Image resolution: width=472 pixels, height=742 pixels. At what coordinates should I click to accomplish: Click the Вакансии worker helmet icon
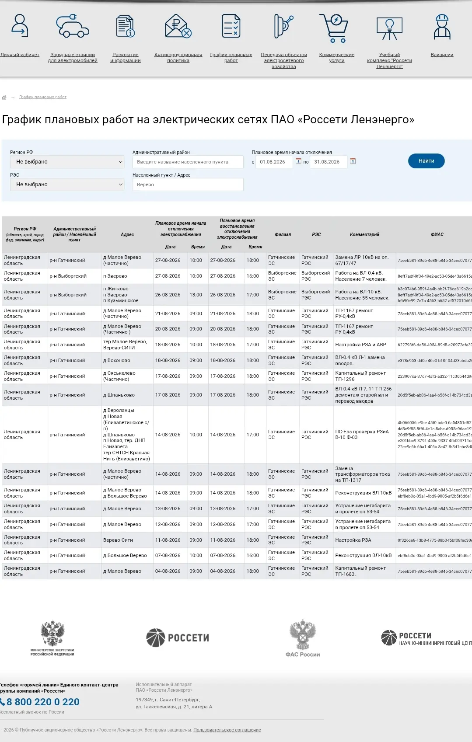click(442, 27)
